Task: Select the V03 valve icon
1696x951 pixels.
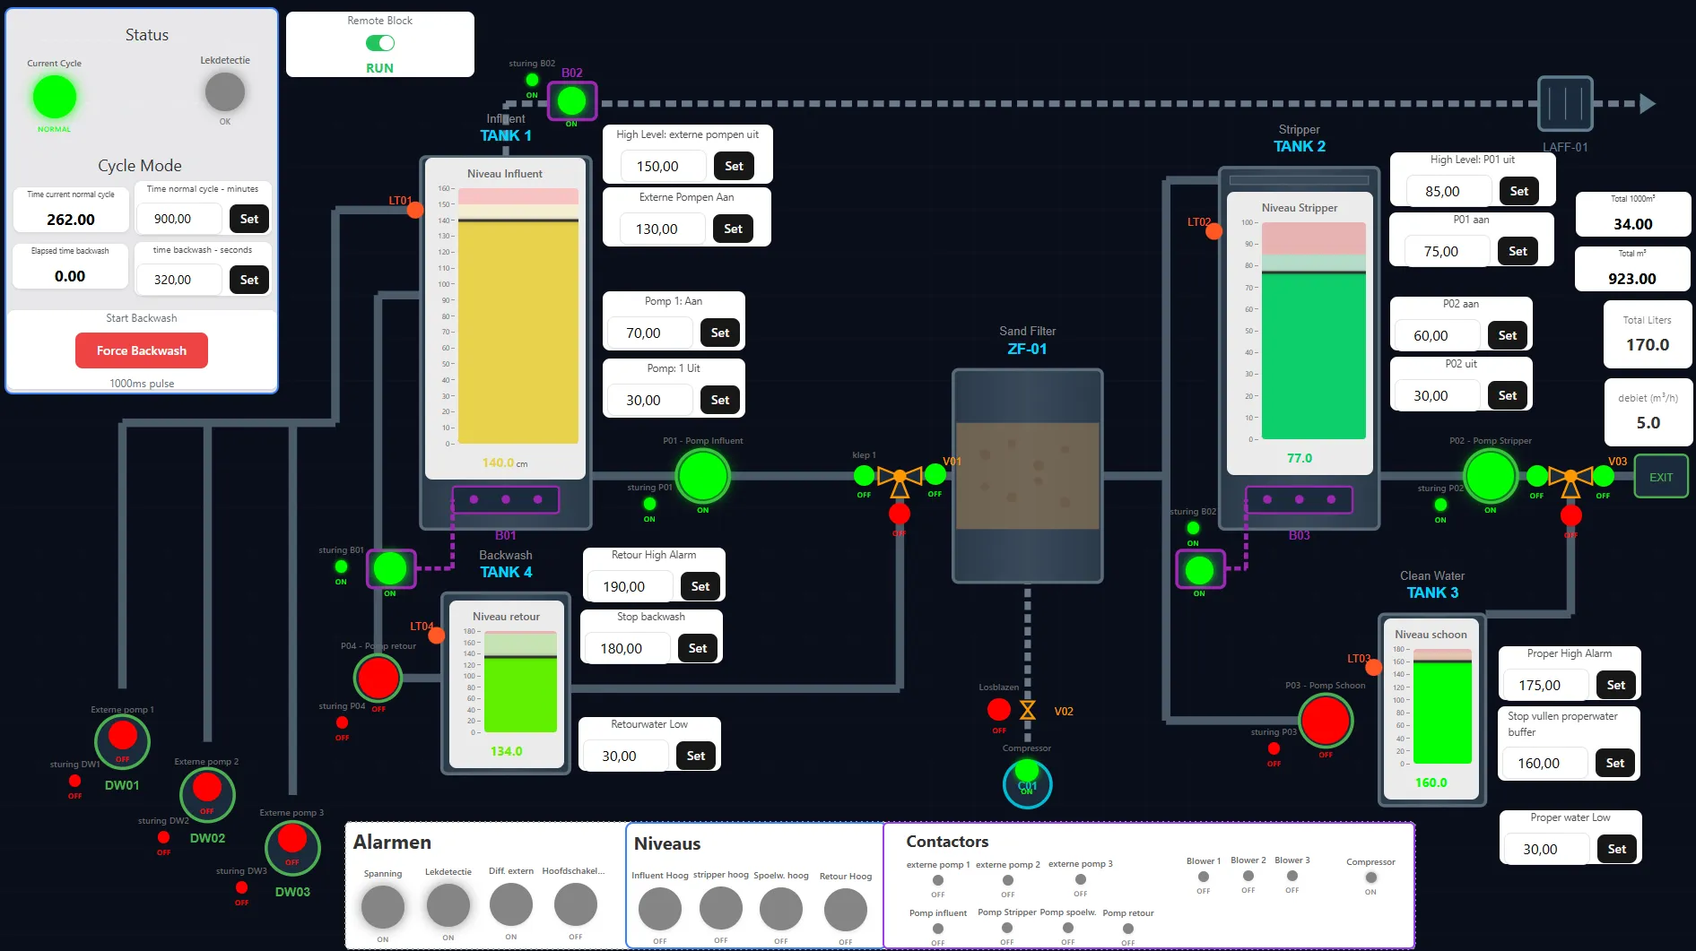Action: click(1570, 480)
